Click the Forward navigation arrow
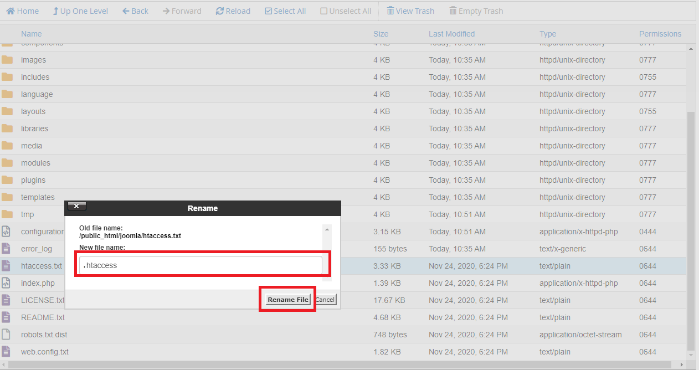Image resolution: width=699 pixels, height=370 pixels. pyautogui.click(x=182, y=11)
